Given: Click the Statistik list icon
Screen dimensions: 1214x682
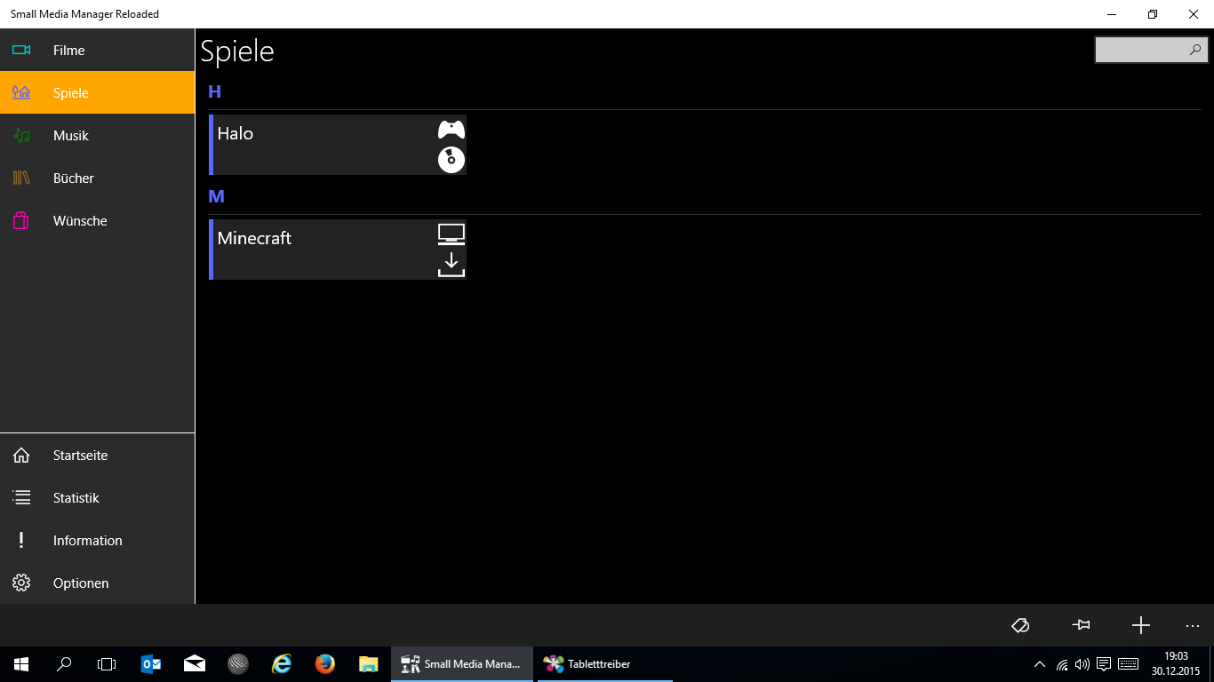Looking at the screenshot, I should [x=21, y=497].
